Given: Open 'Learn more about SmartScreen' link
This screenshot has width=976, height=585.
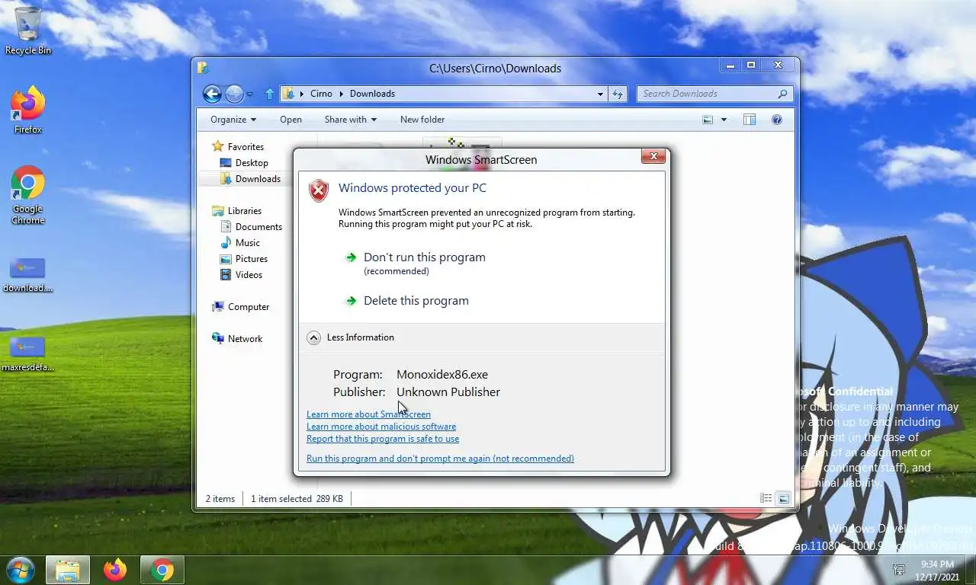Looking at the screenshot, I should (368, 414).
